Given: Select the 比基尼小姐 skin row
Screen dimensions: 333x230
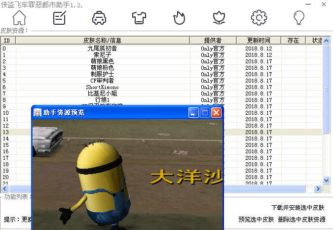Looking at the screenshot, I should click(162, 93).
